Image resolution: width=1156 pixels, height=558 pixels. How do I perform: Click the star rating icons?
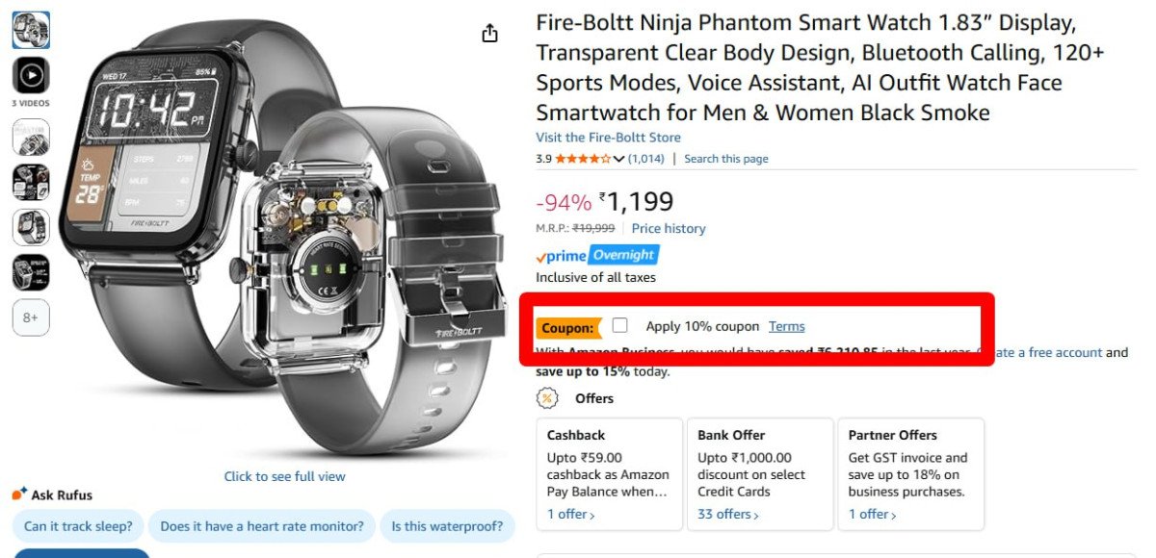[x=582, y=159]
